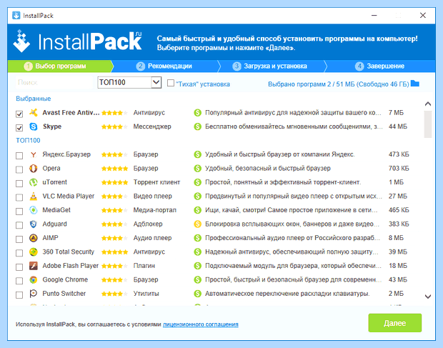443x348 pixels.
Task: Click the Выбранные section header
Action: (x=34, y=99)
